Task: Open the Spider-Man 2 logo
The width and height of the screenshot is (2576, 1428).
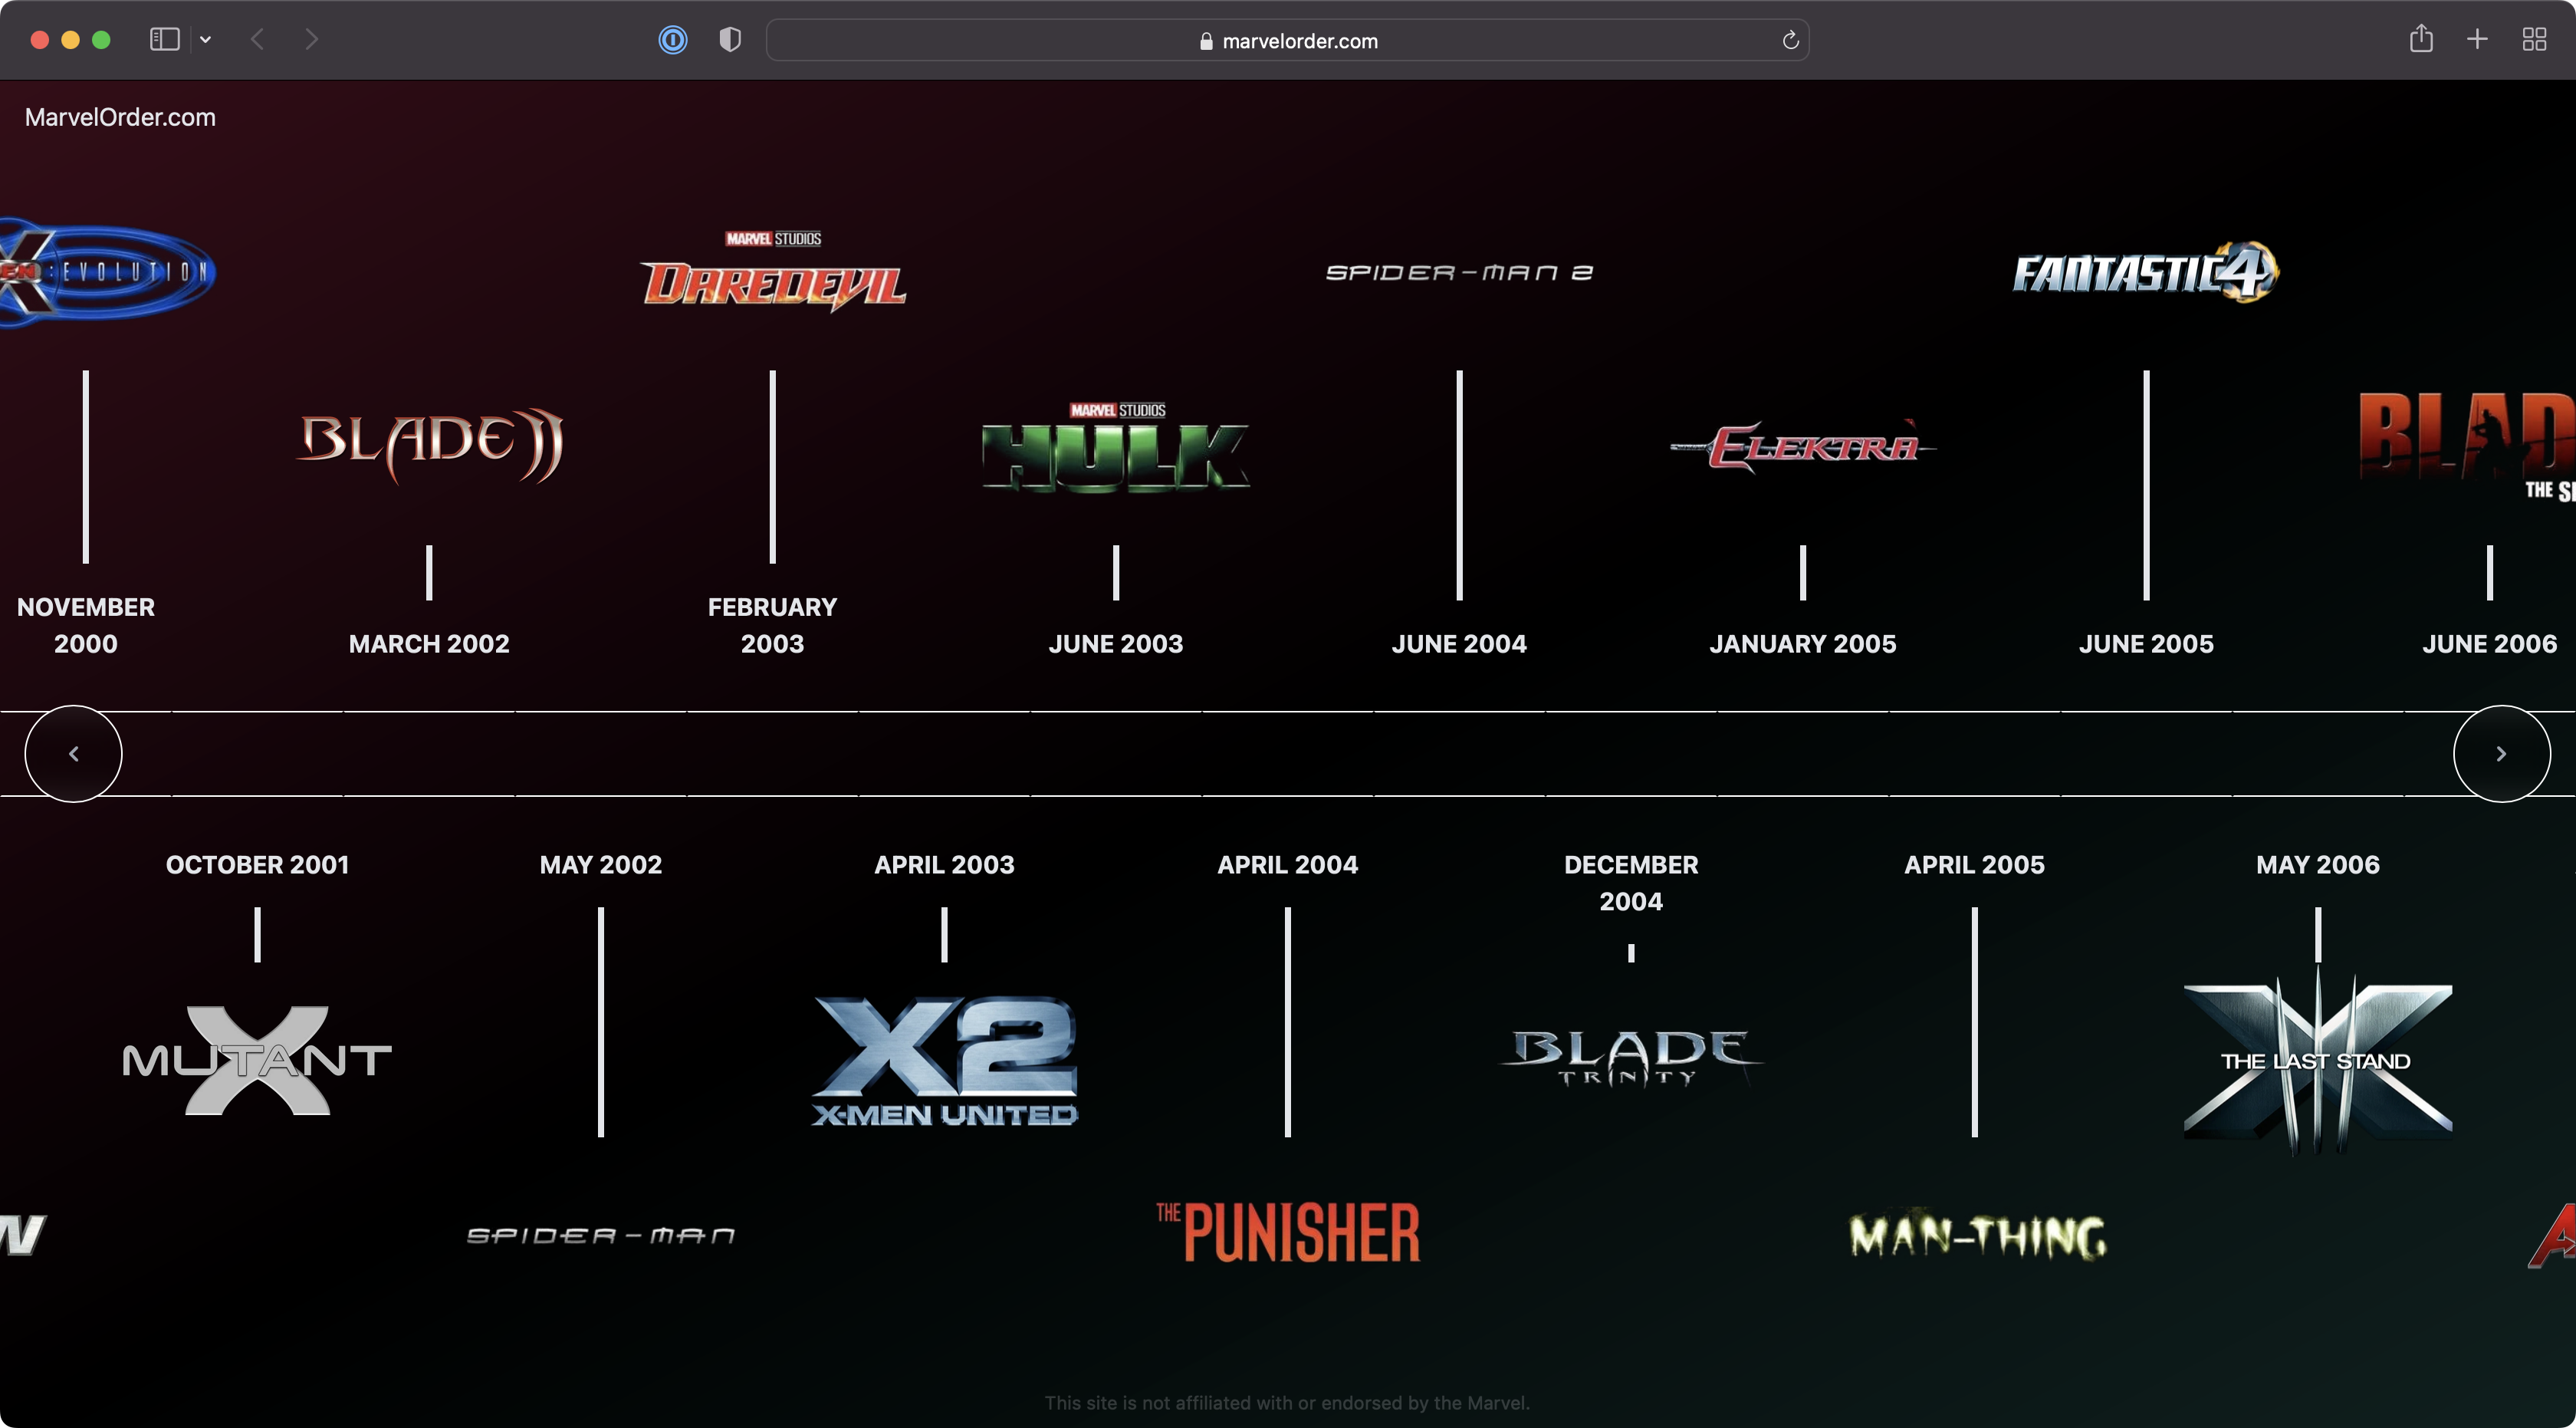Action: [x=1459, y=272]
